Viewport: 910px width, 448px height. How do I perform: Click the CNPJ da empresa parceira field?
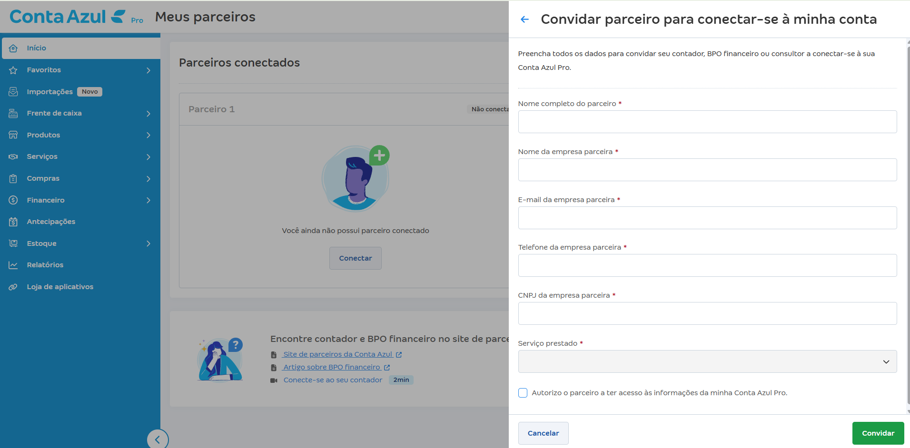pyautogui.click(x=707, y=313)
